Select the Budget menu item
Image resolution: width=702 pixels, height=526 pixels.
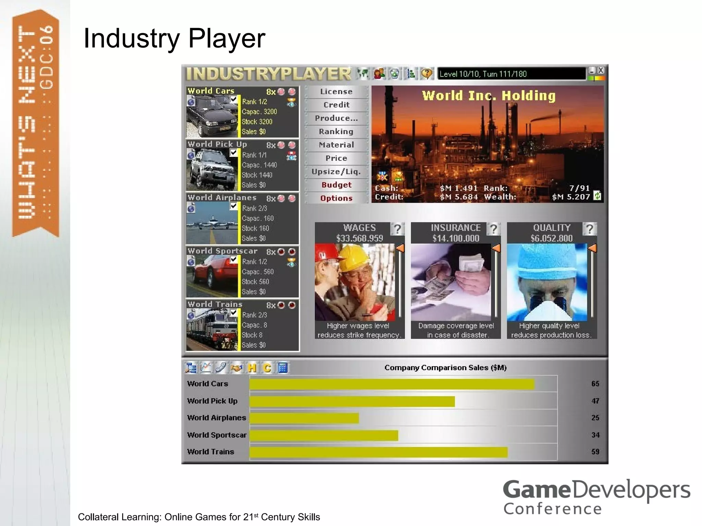[x=336, y=185]
